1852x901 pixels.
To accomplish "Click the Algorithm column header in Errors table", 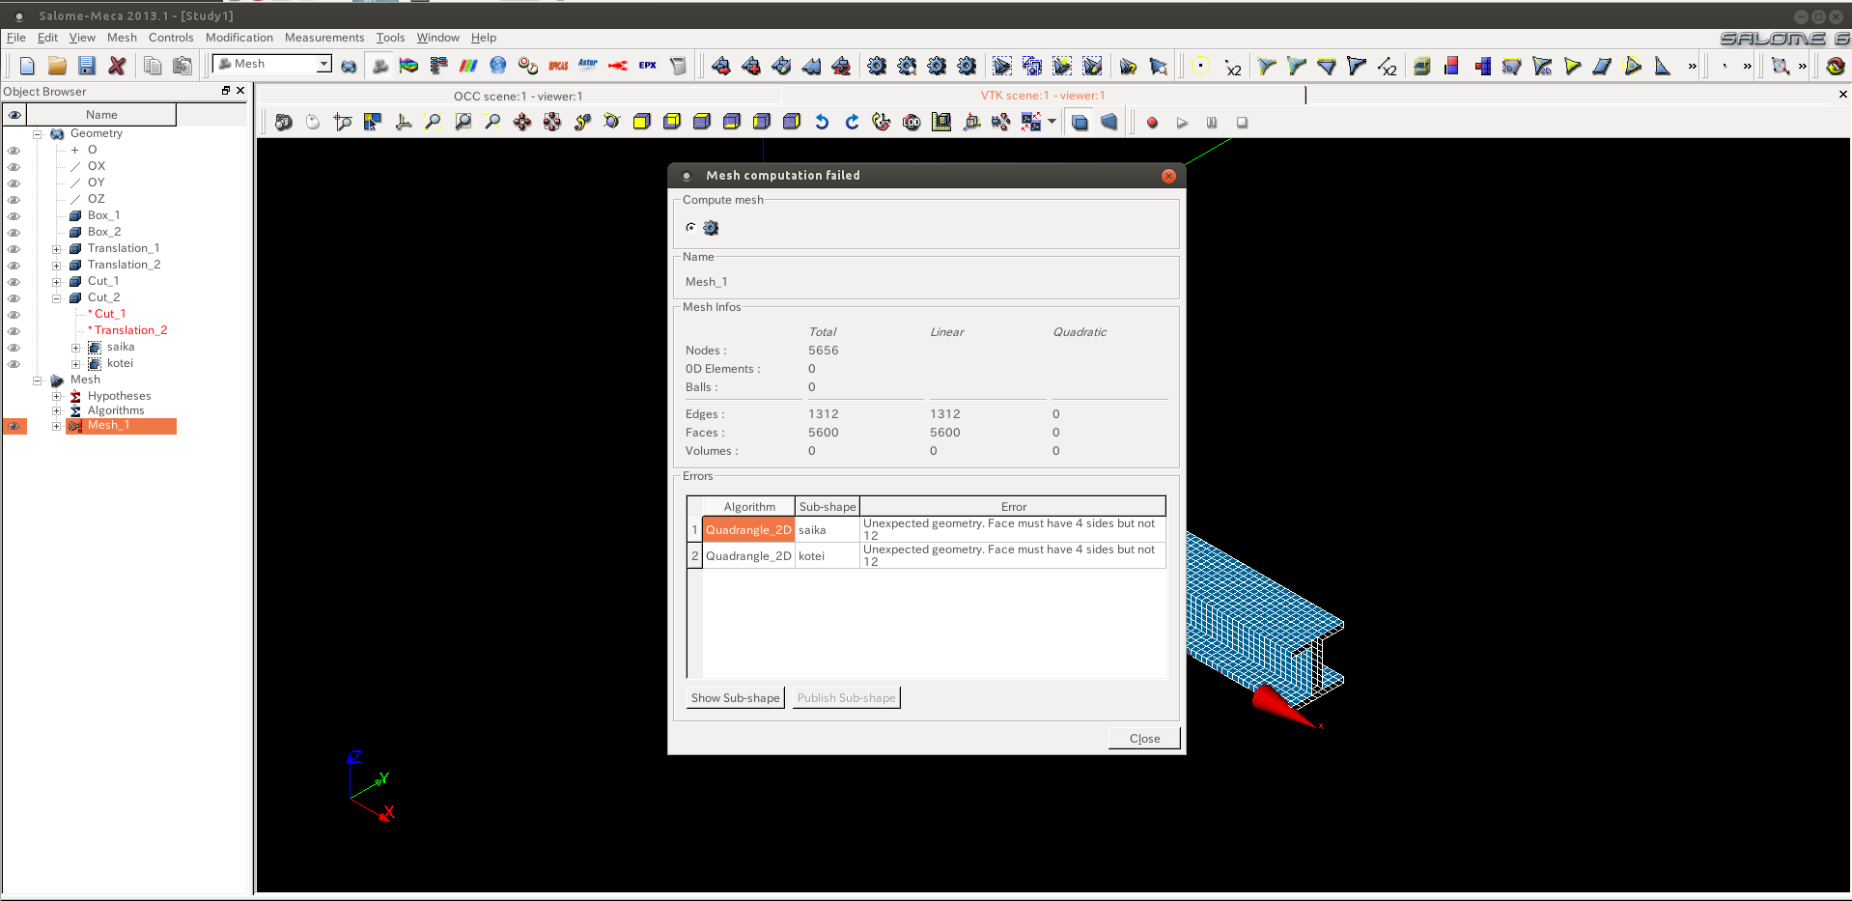I will pos(749,507).
